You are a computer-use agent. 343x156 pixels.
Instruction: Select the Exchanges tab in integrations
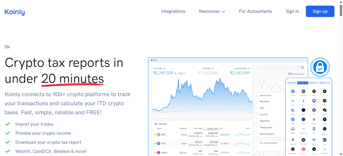(302, 83)
